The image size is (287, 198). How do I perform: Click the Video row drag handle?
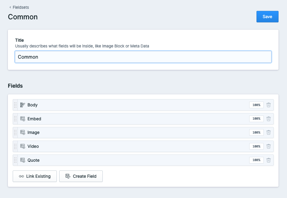coord(15,146)
